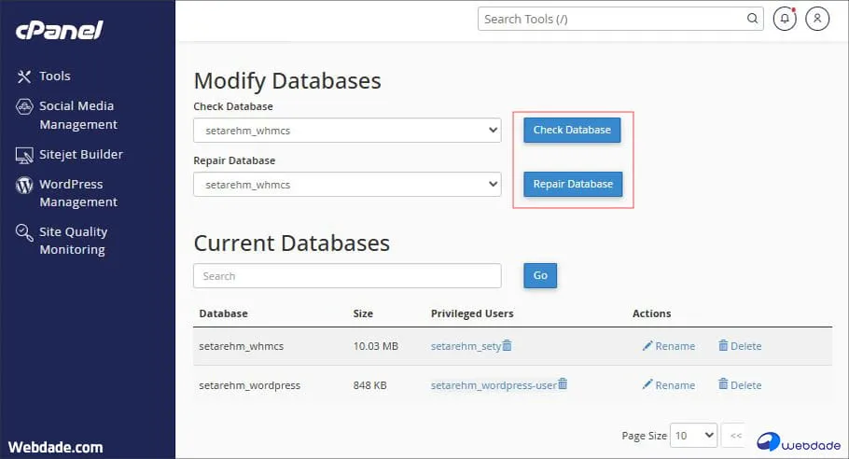The image size is (849, 459).
Task: Select Site Quality Monitoring in sidebar
Action: point(73,241)
